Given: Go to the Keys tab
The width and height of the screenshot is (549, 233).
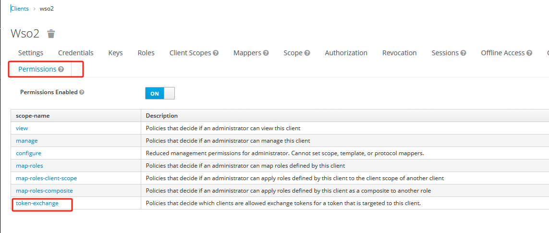Looking at the screenshot, I should pos(115,53).
